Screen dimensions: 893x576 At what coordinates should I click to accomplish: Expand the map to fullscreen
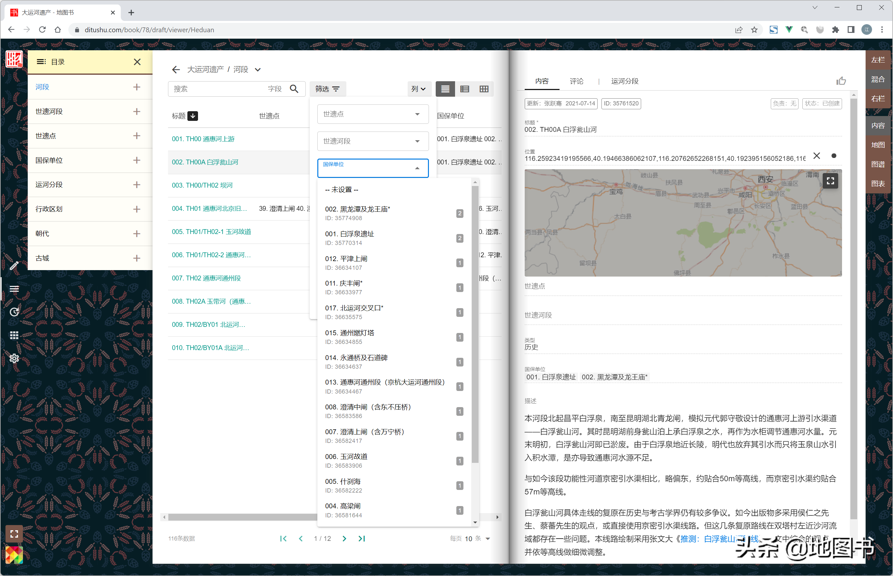coord(830,181)
